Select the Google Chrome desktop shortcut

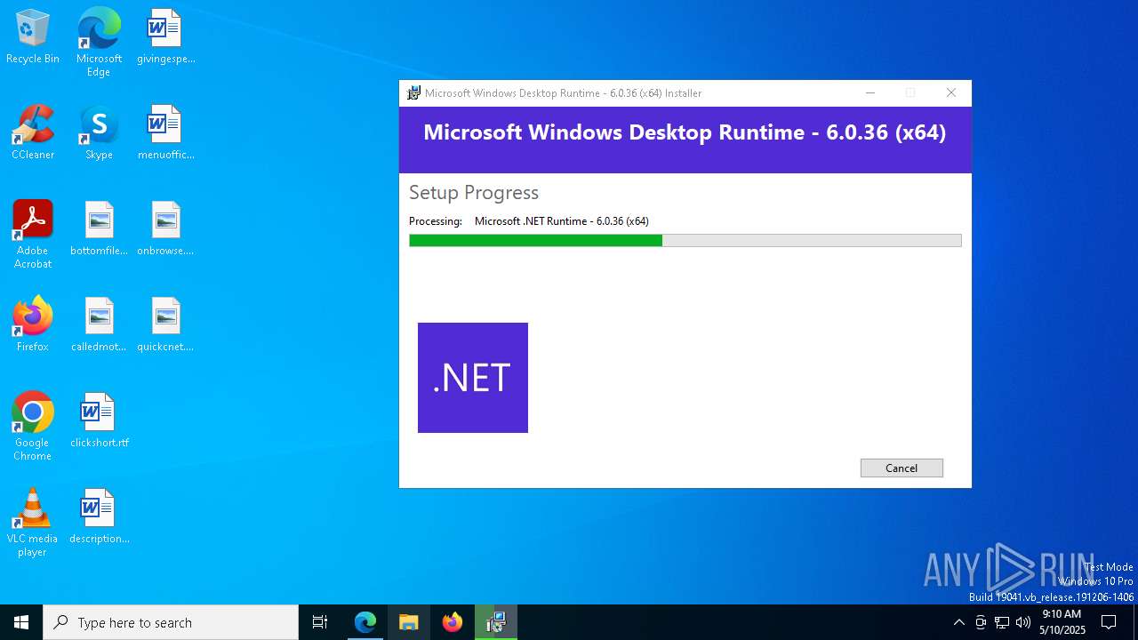[x=33, y=427]
